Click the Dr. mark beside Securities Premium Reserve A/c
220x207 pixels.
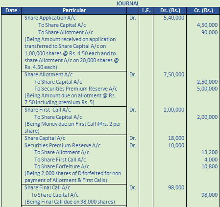tap(133, 145)
